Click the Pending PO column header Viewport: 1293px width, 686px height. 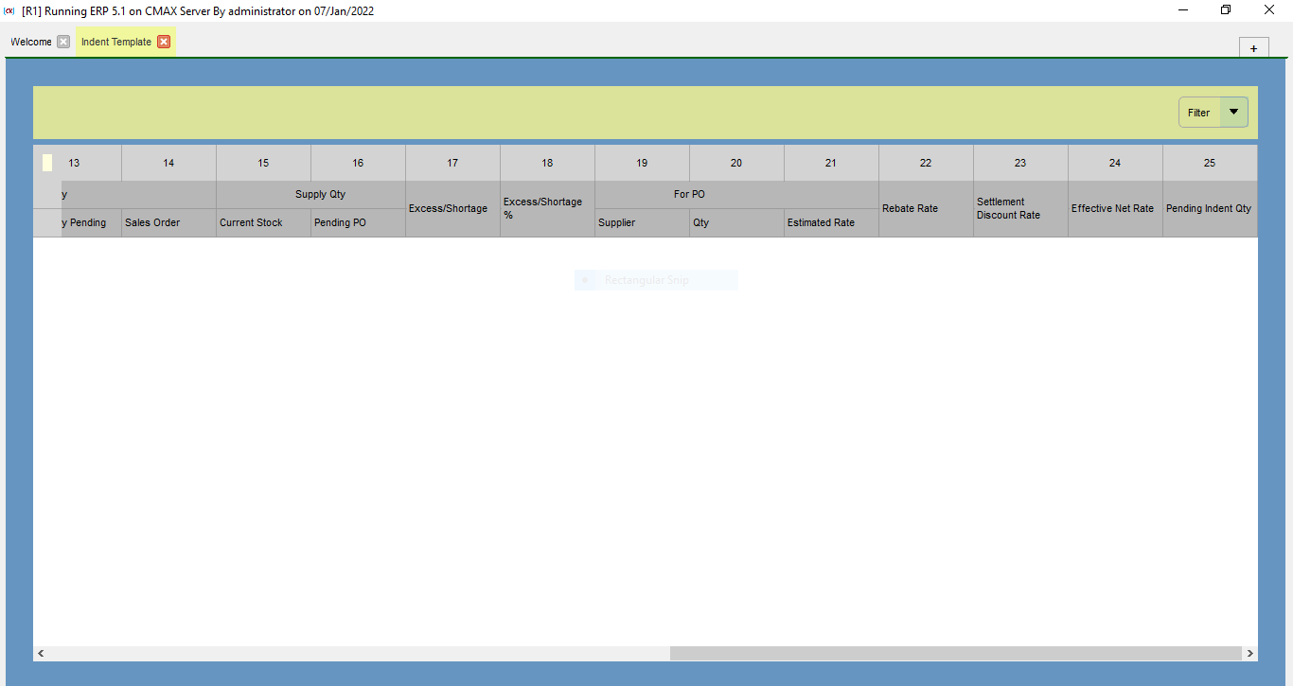point(358,223)
